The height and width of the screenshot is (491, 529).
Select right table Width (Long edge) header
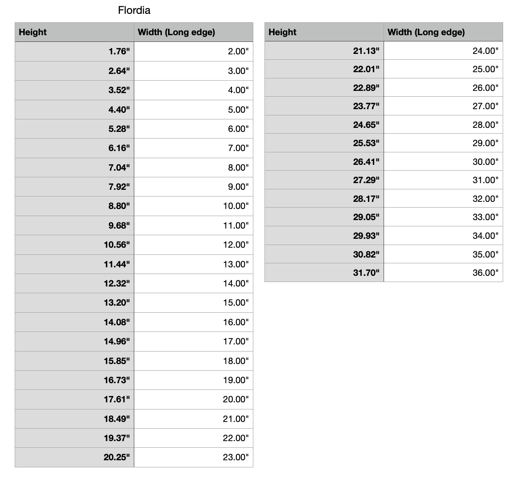pos(443,32)
